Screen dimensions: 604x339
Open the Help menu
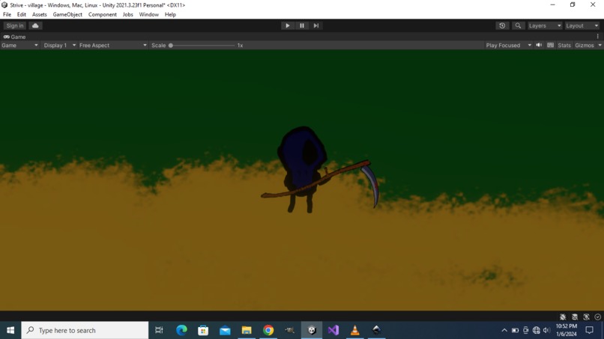coord(170,15)
